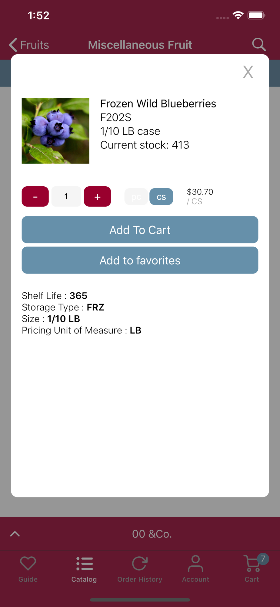
Task: Open the Cart tab
Action: (x=252, y=569)
